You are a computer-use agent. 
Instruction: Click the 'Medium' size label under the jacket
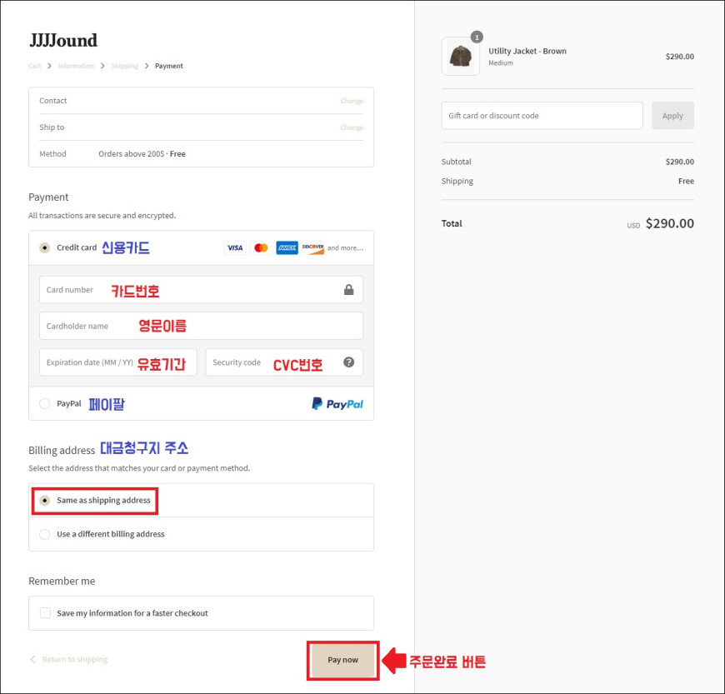pos(501,62)
